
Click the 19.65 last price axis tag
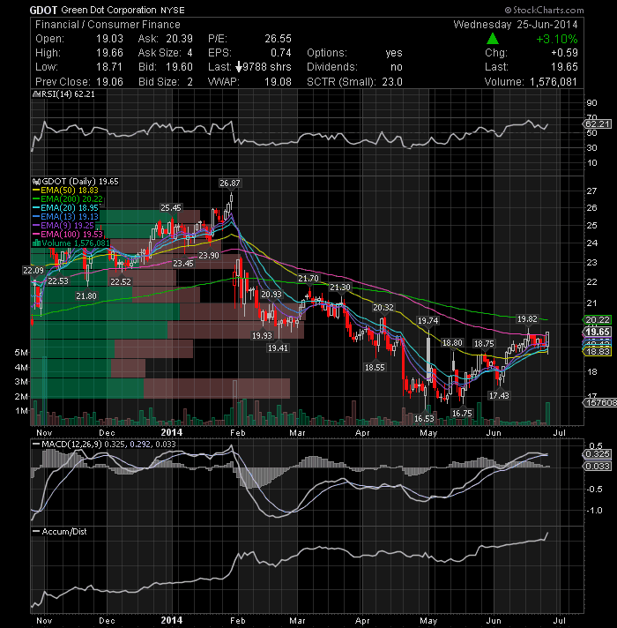click(x=598, y=332)
